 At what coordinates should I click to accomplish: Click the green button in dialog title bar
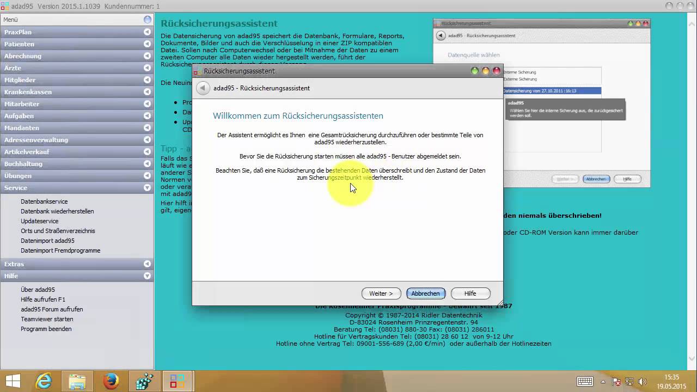[475, 71]
